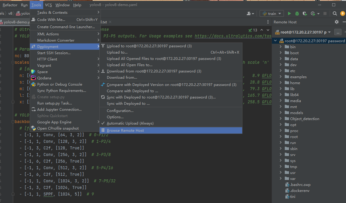Expand the Object_detection folder chevron
346x203 pixels.
pos(281,119)
